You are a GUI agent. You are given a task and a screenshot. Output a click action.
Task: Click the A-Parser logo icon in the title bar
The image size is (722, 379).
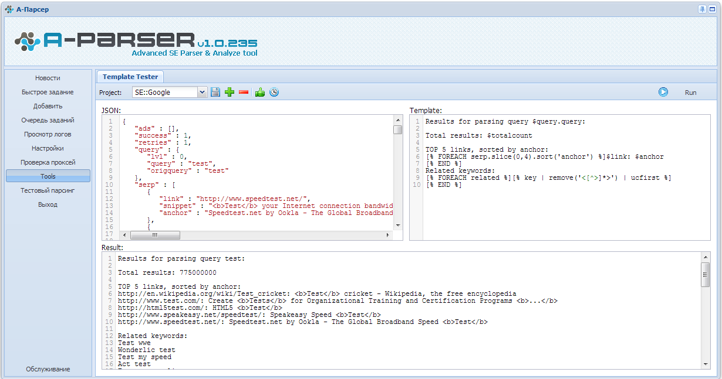coord(9,9)
